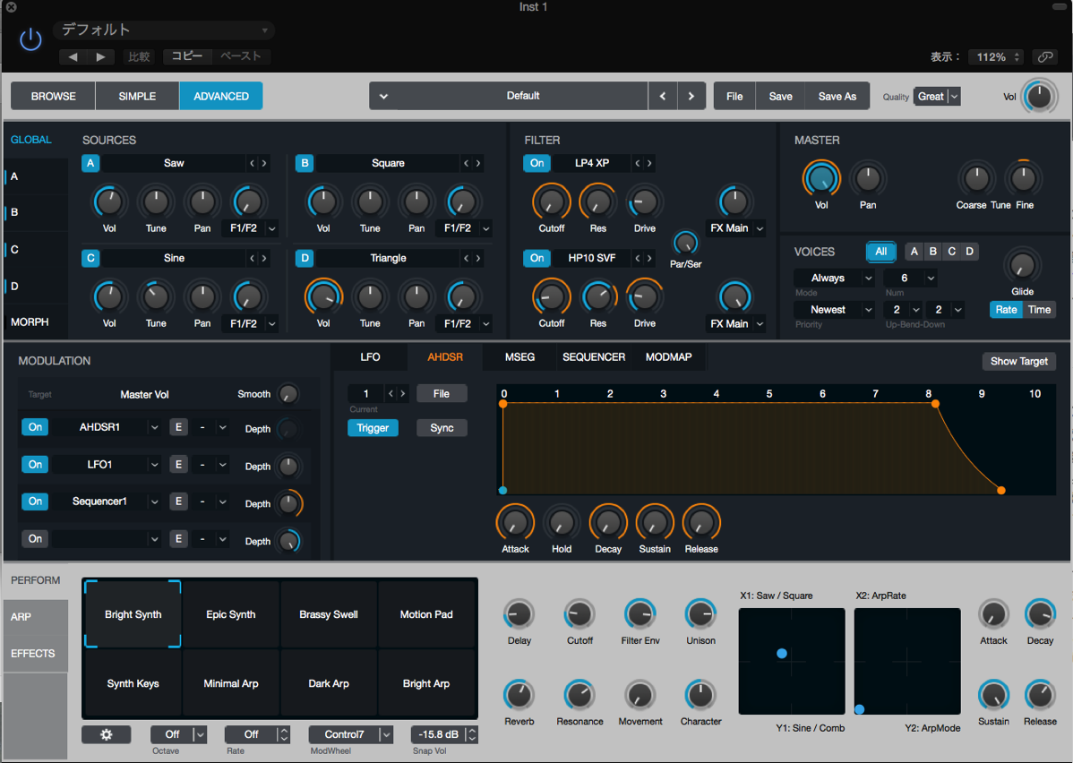This screenshot has height=763, width=1073.
Task: Open the SEQUENCER modulation tab
Action: (x=594, y=356)
